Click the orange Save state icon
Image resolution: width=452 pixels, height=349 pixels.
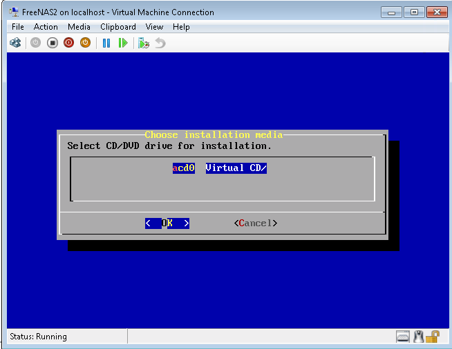[x=85, y=43]
